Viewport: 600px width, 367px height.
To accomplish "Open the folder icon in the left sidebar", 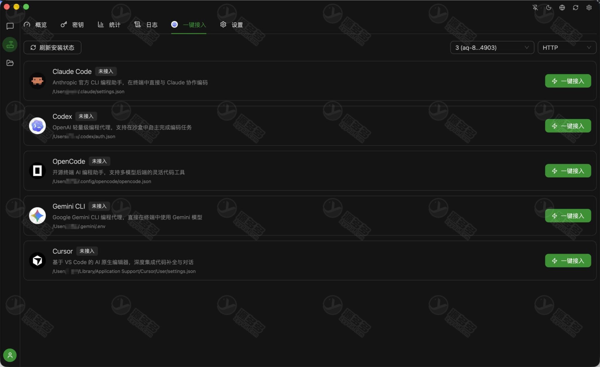I will click(10, 63).
